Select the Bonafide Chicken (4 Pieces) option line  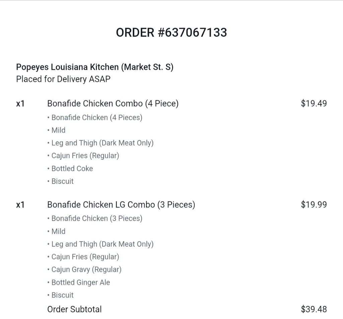pos(95,118)
